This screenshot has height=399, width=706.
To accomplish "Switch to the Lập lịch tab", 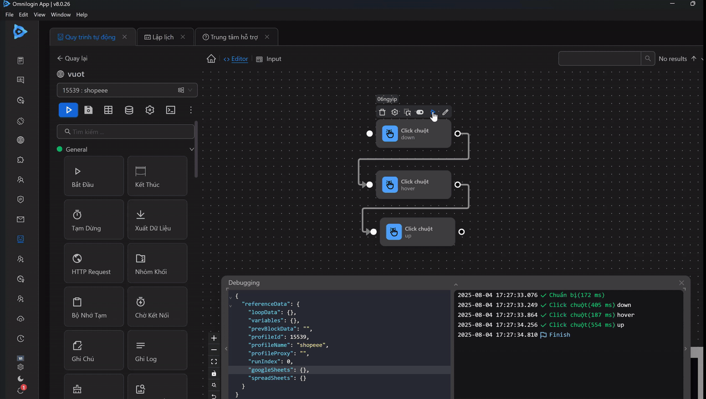I will tap(163, 37).
